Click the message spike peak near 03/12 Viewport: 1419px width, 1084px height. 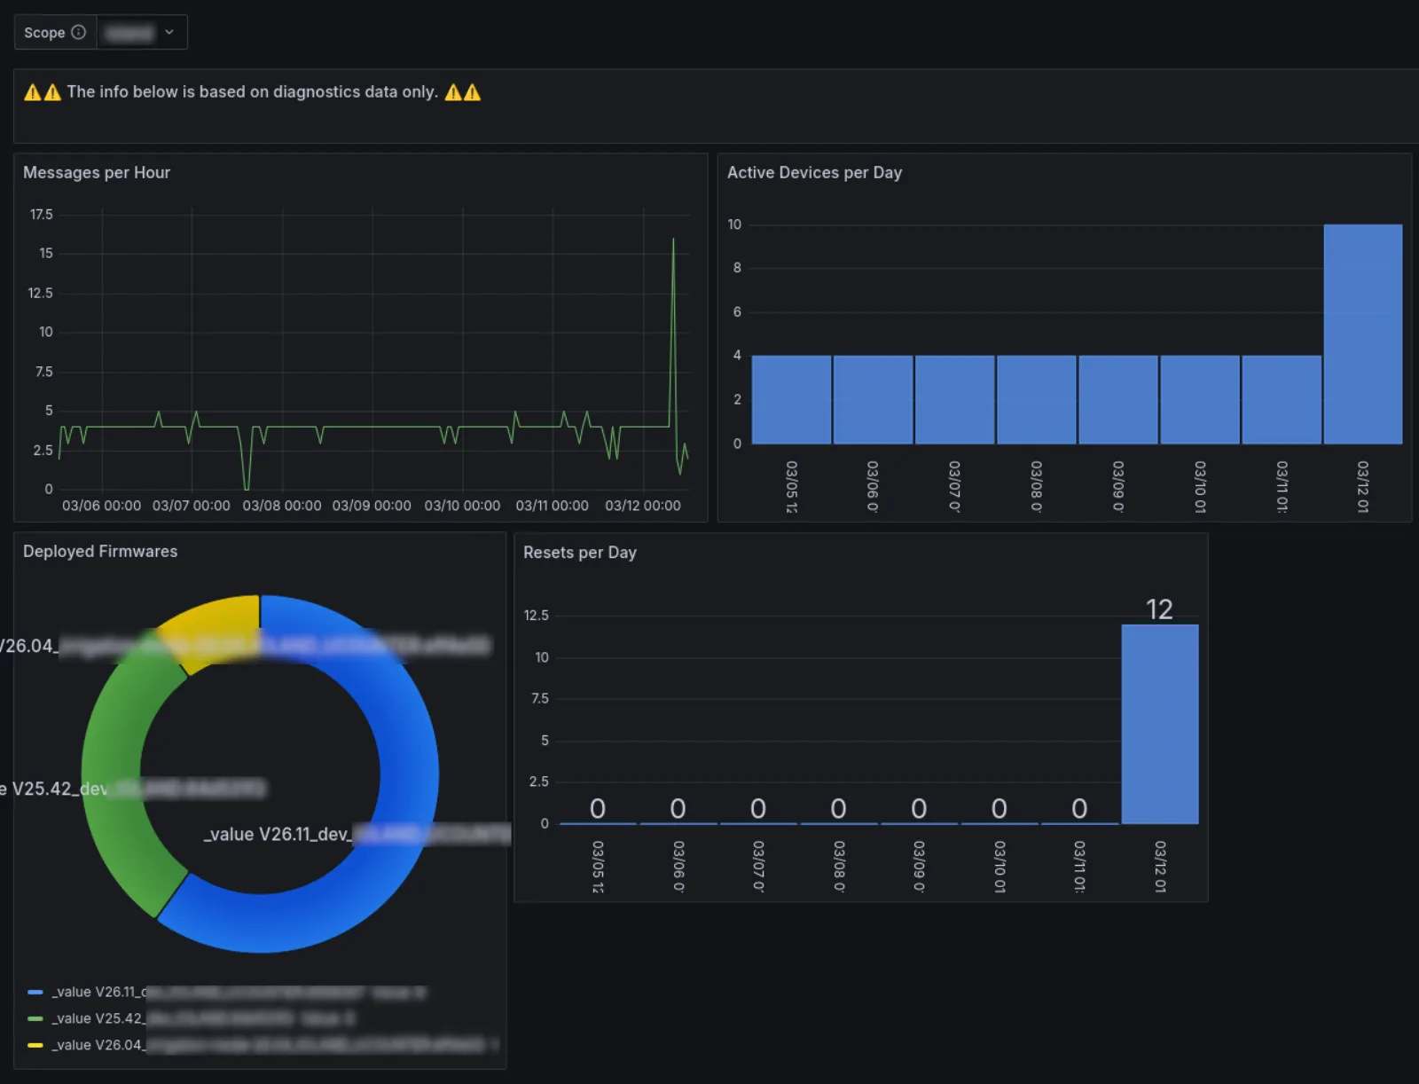673,240
